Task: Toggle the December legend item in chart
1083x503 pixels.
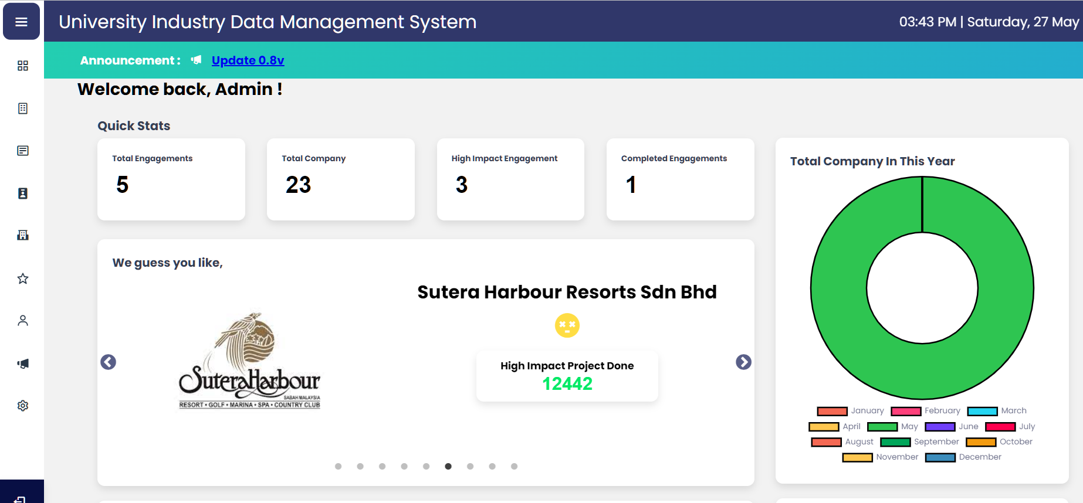Action: [963, 457]
